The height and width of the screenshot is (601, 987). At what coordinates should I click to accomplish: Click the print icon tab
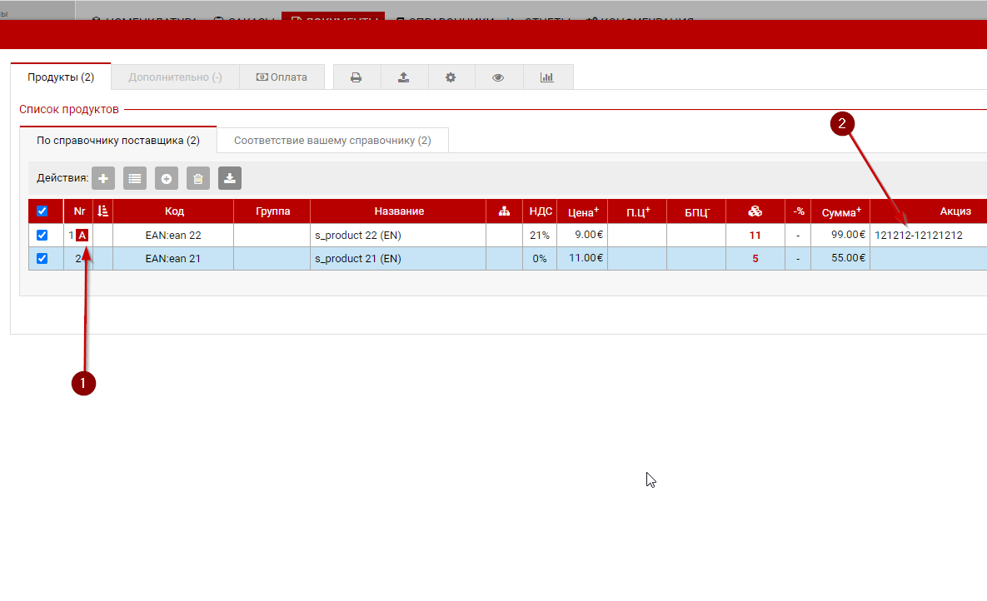[x=356, y=77]
